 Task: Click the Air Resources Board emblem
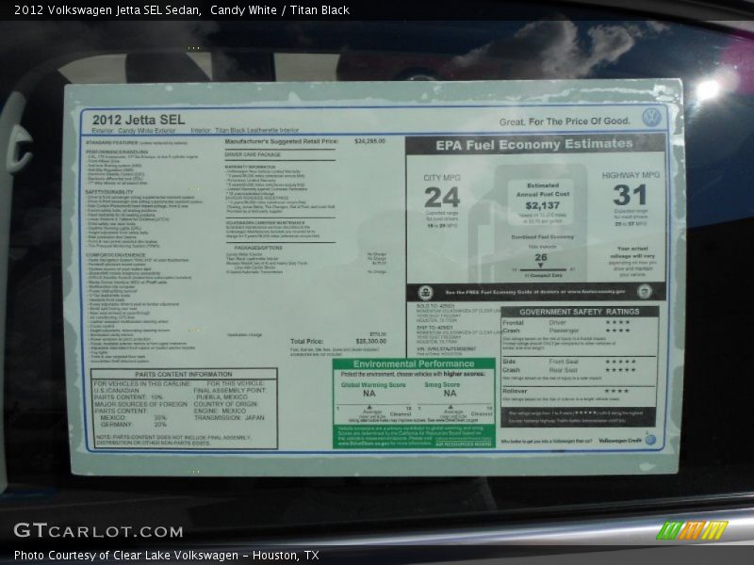(464, 444)
